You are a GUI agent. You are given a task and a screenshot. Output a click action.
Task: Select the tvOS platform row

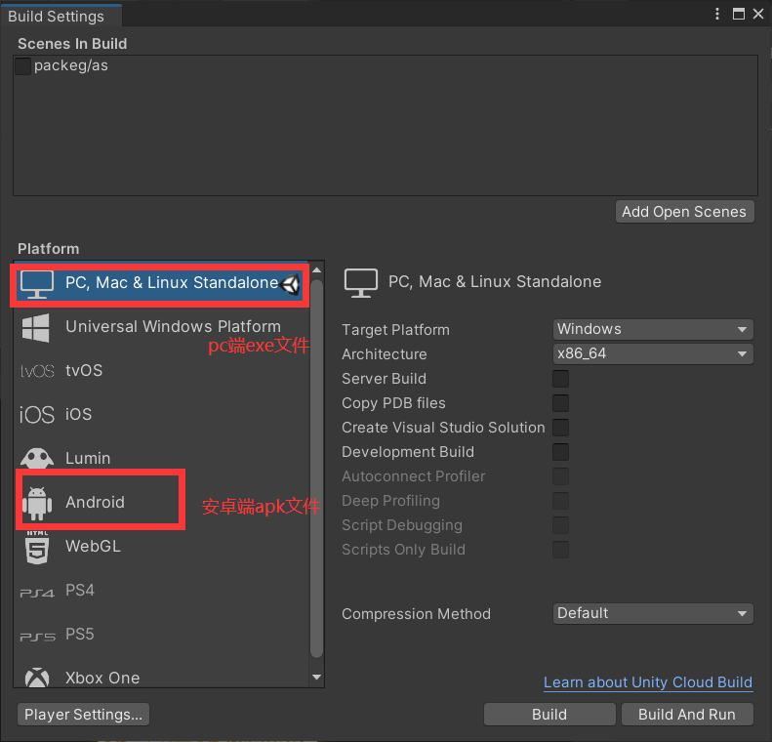(162, 371)
